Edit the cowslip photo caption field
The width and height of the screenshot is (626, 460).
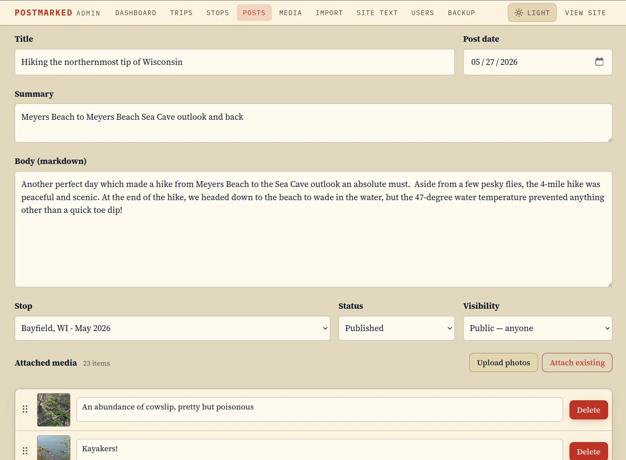coord(320,409)
